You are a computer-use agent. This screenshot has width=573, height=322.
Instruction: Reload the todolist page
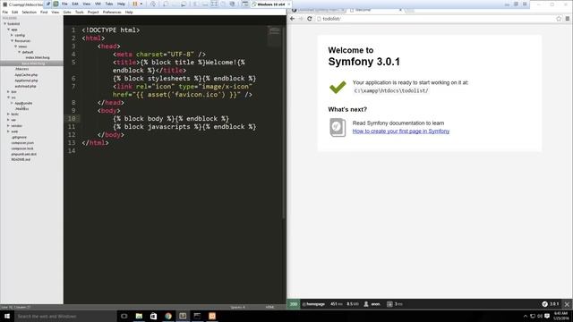310,19
